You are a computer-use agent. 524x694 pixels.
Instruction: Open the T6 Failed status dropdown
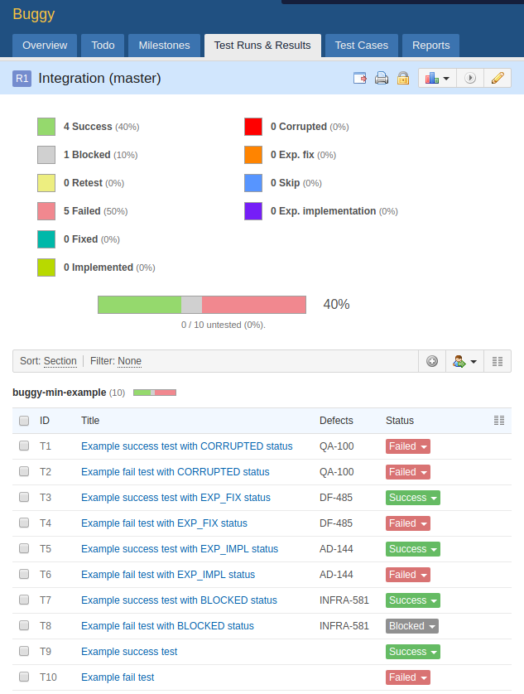[408, 575]
